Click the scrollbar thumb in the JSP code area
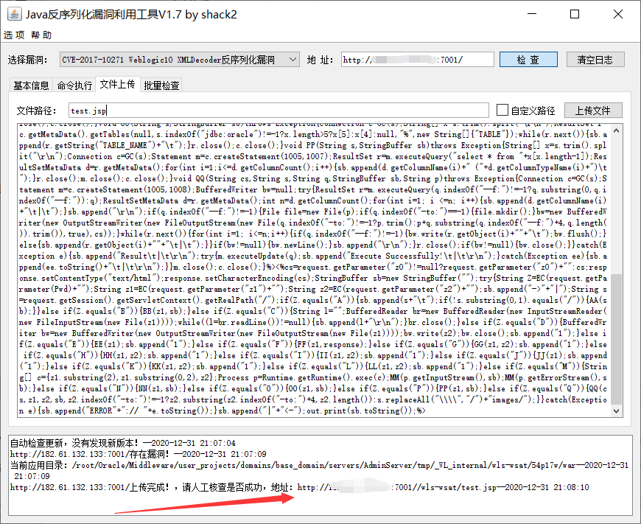The image size is (641, 524). pyautogui.click(x=617, y=339)
